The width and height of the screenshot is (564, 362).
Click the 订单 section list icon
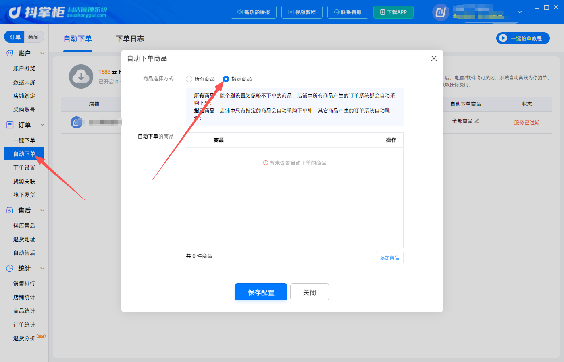point(10,125)
